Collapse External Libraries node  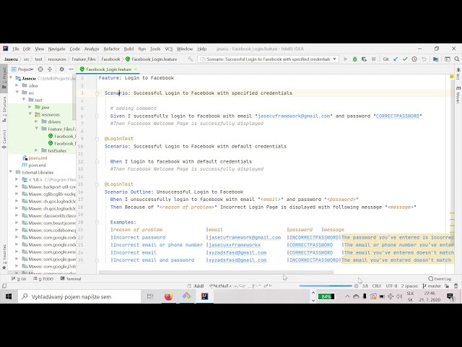pyautogui.click(x=12, y=172)
